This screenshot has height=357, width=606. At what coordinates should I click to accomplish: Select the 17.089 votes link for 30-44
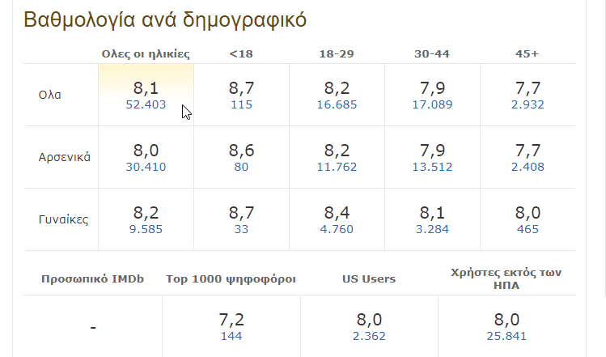(432, 104)
